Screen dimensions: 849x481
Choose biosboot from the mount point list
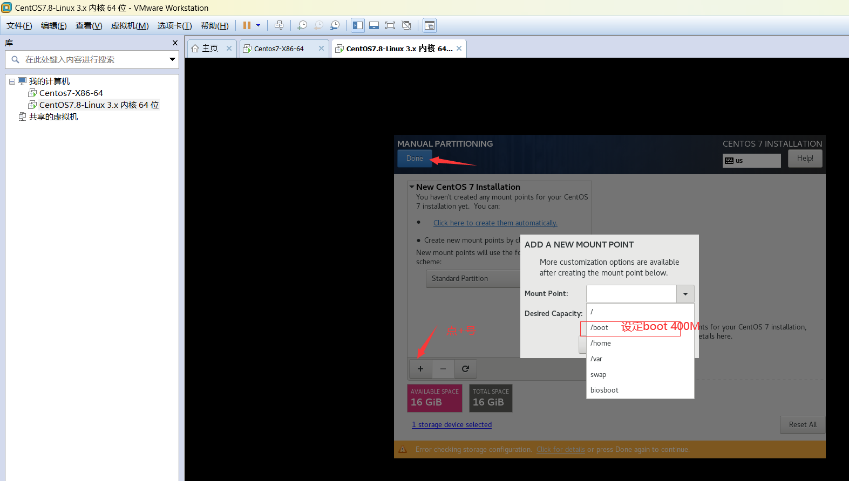[640, 390]
